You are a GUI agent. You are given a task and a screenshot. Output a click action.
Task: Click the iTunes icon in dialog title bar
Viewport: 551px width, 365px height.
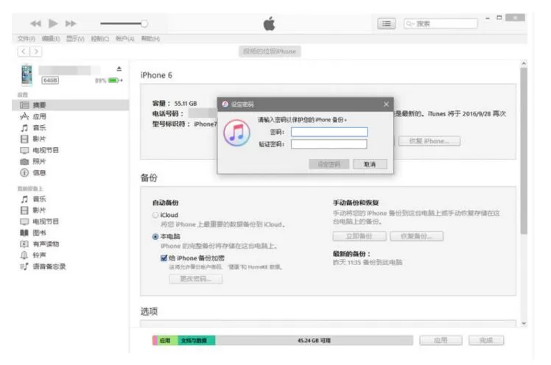[225, 104]
